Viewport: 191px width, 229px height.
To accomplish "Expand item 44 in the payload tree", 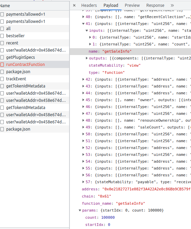I will click(83, 93).
